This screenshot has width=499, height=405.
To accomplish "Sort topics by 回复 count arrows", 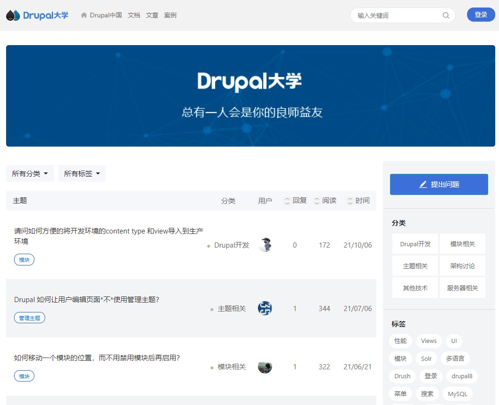I will coord(287,201).
